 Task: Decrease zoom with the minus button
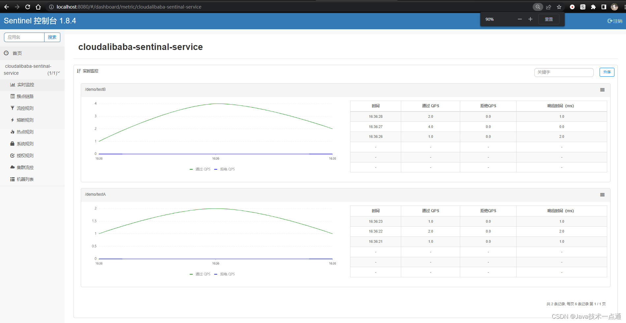tap(520, 19)
